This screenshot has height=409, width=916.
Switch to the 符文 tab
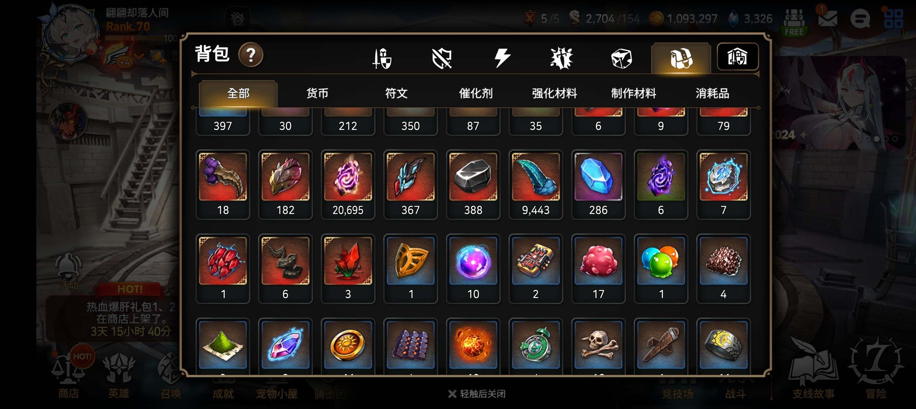click(396, 93)
